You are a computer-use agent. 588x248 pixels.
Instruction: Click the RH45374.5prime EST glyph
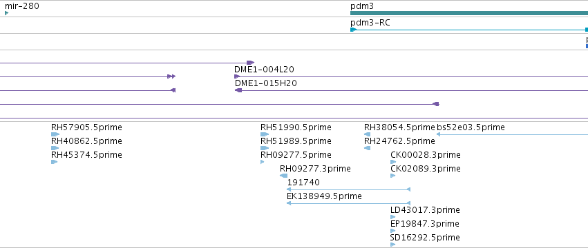tap(54, 162)
